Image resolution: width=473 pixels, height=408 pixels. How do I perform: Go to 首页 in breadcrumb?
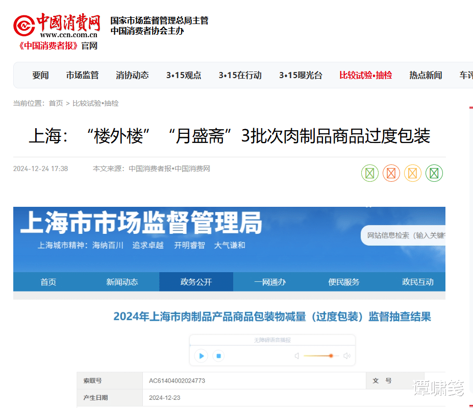pos(56,103)
